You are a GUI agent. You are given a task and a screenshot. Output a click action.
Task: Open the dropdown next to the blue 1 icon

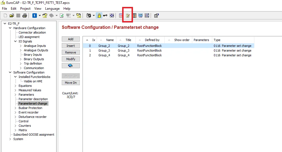[40, 16]
